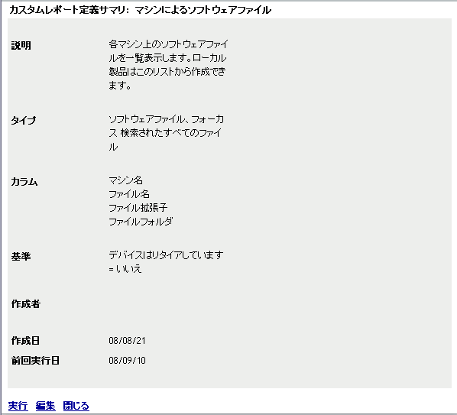
Task: Select the column entry マシン名
Action: [125, 180]
